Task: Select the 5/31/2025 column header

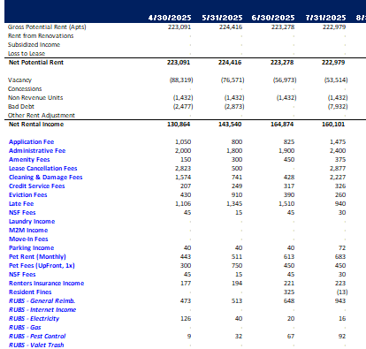Action: (222, 18)
